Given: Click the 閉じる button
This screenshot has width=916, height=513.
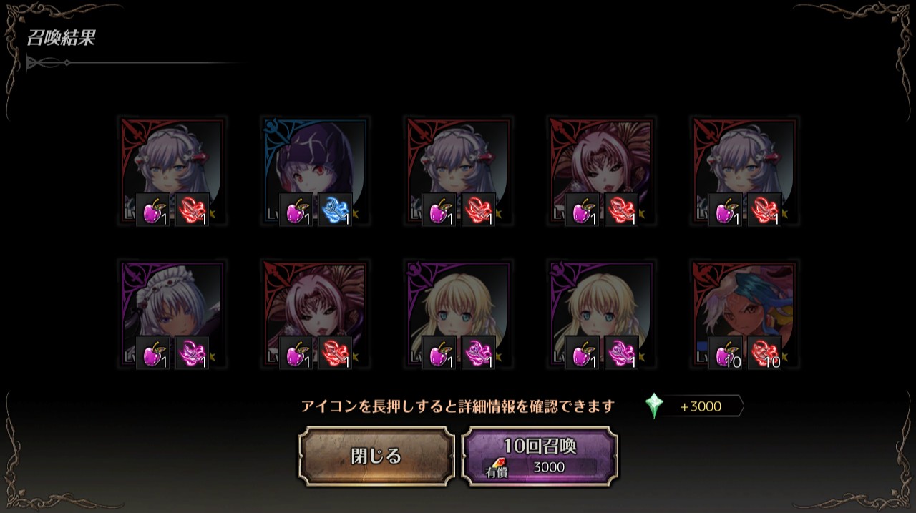Looking at the screenshot, I should [x=376, y=456].
